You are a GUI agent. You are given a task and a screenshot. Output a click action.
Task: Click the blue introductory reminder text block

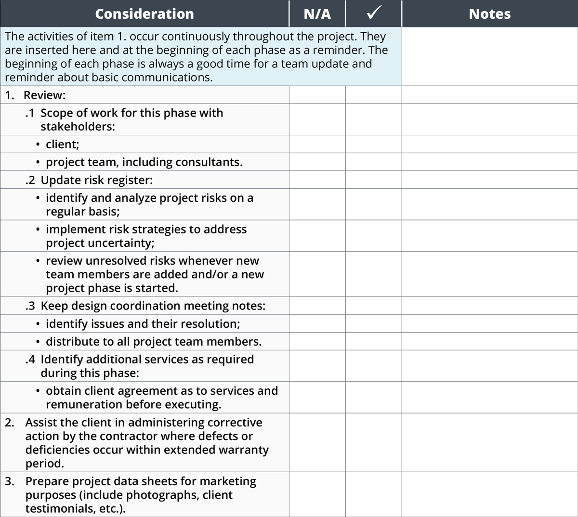[x=201, y=56]
